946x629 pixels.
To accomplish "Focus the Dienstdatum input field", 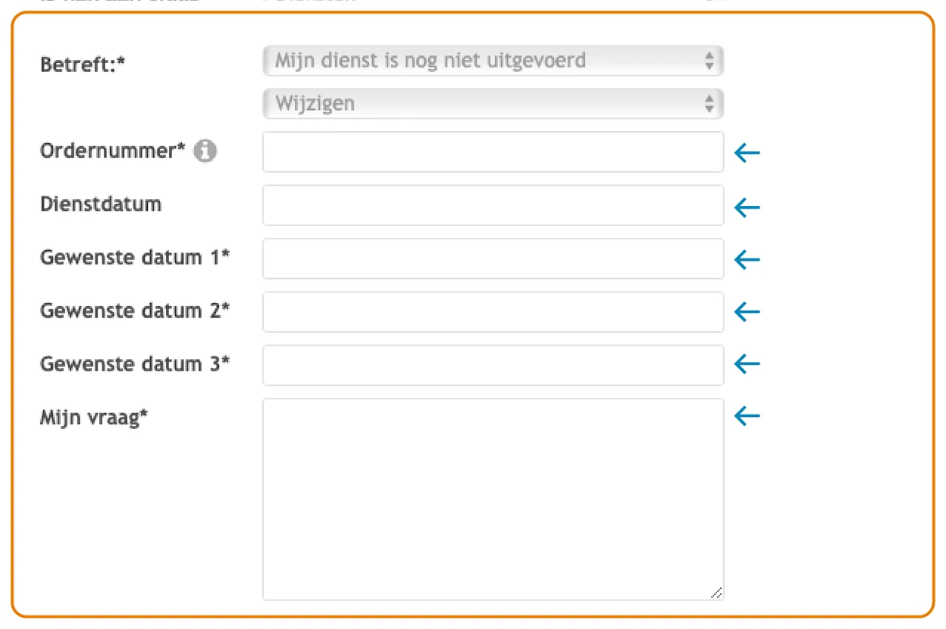I will click(x=493, y=205).
